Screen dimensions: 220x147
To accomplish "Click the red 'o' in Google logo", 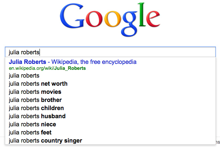I will [x=94, y=19].
